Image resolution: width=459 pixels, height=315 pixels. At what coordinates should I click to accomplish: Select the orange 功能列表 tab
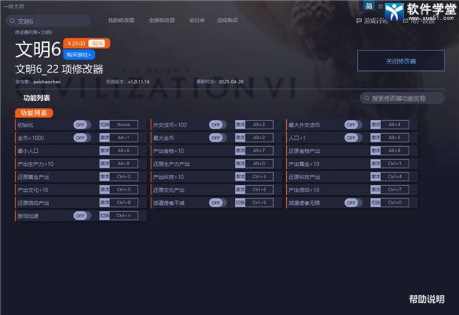pos(34,113)
